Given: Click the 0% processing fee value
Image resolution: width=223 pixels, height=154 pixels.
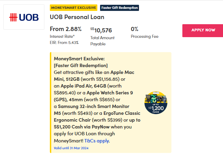Looking at the screenshot, I should 135,29.
